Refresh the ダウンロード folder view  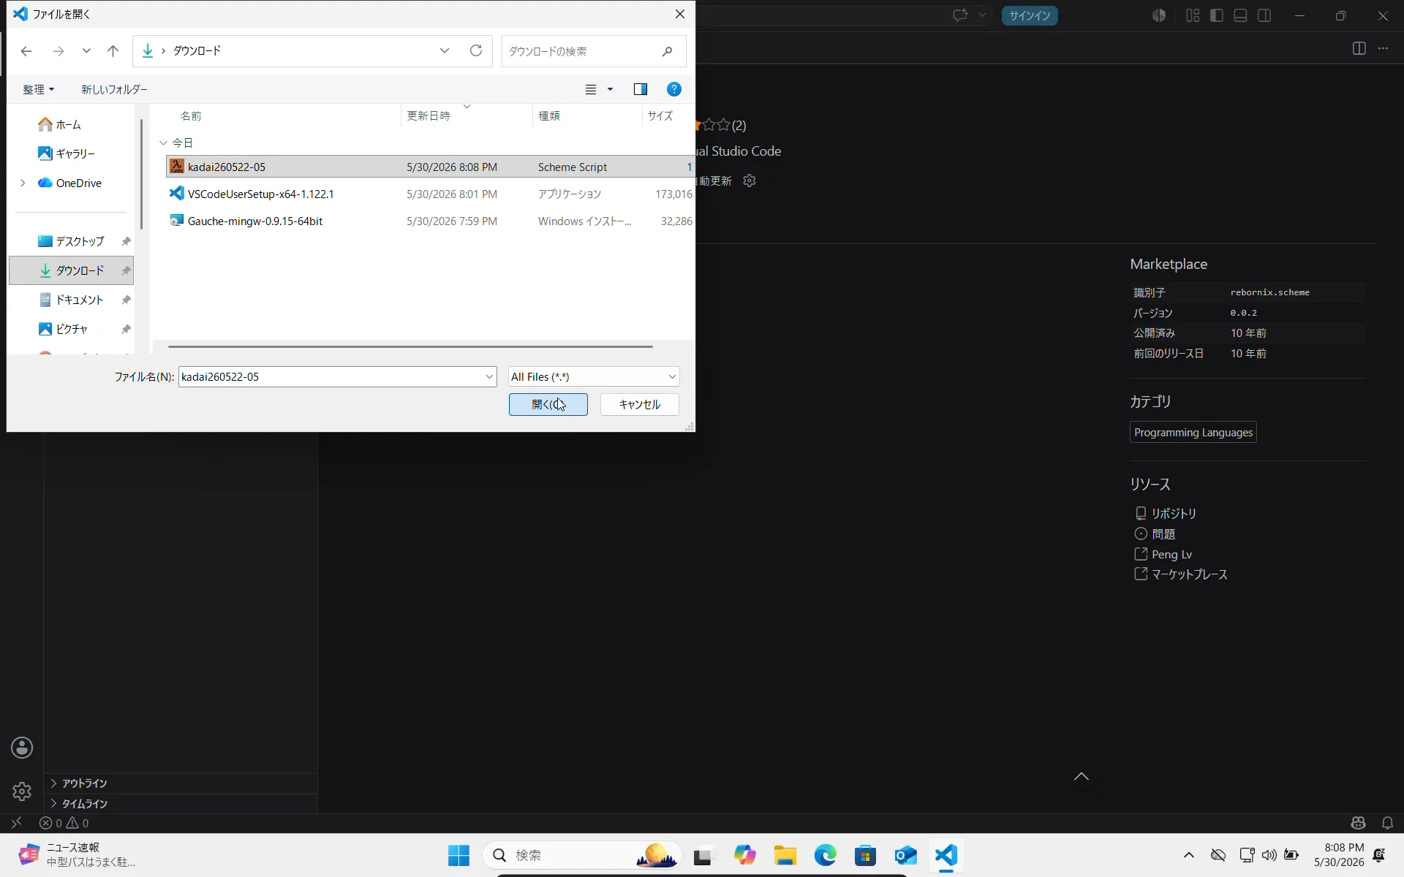(x=476, y=50)
